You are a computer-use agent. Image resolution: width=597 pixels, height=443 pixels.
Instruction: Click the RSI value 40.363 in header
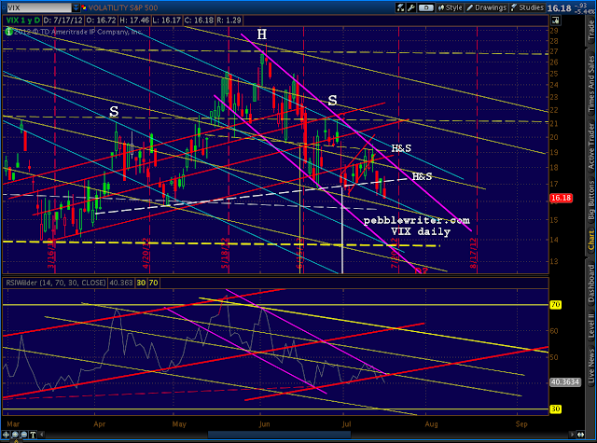121,283
